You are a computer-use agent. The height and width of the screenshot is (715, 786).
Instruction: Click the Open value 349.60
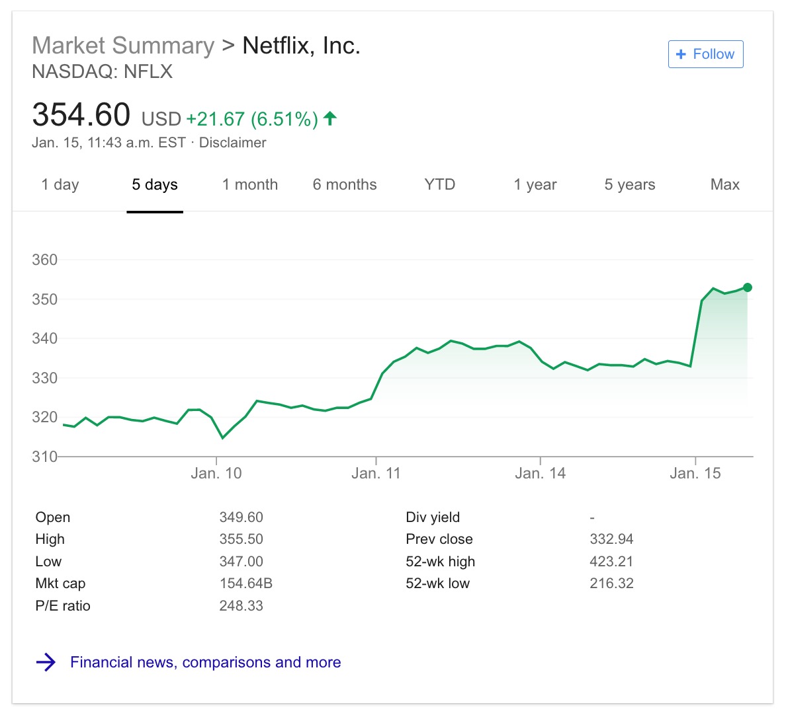click(x=241, y=517)
